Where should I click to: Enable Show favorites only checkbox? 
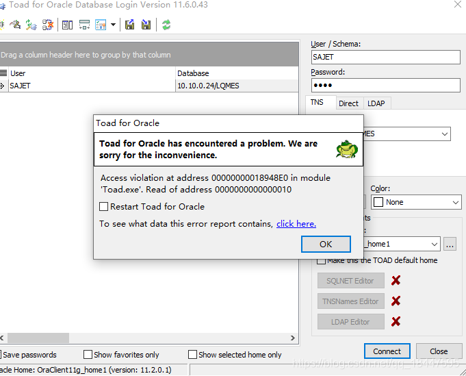[88, 355]
